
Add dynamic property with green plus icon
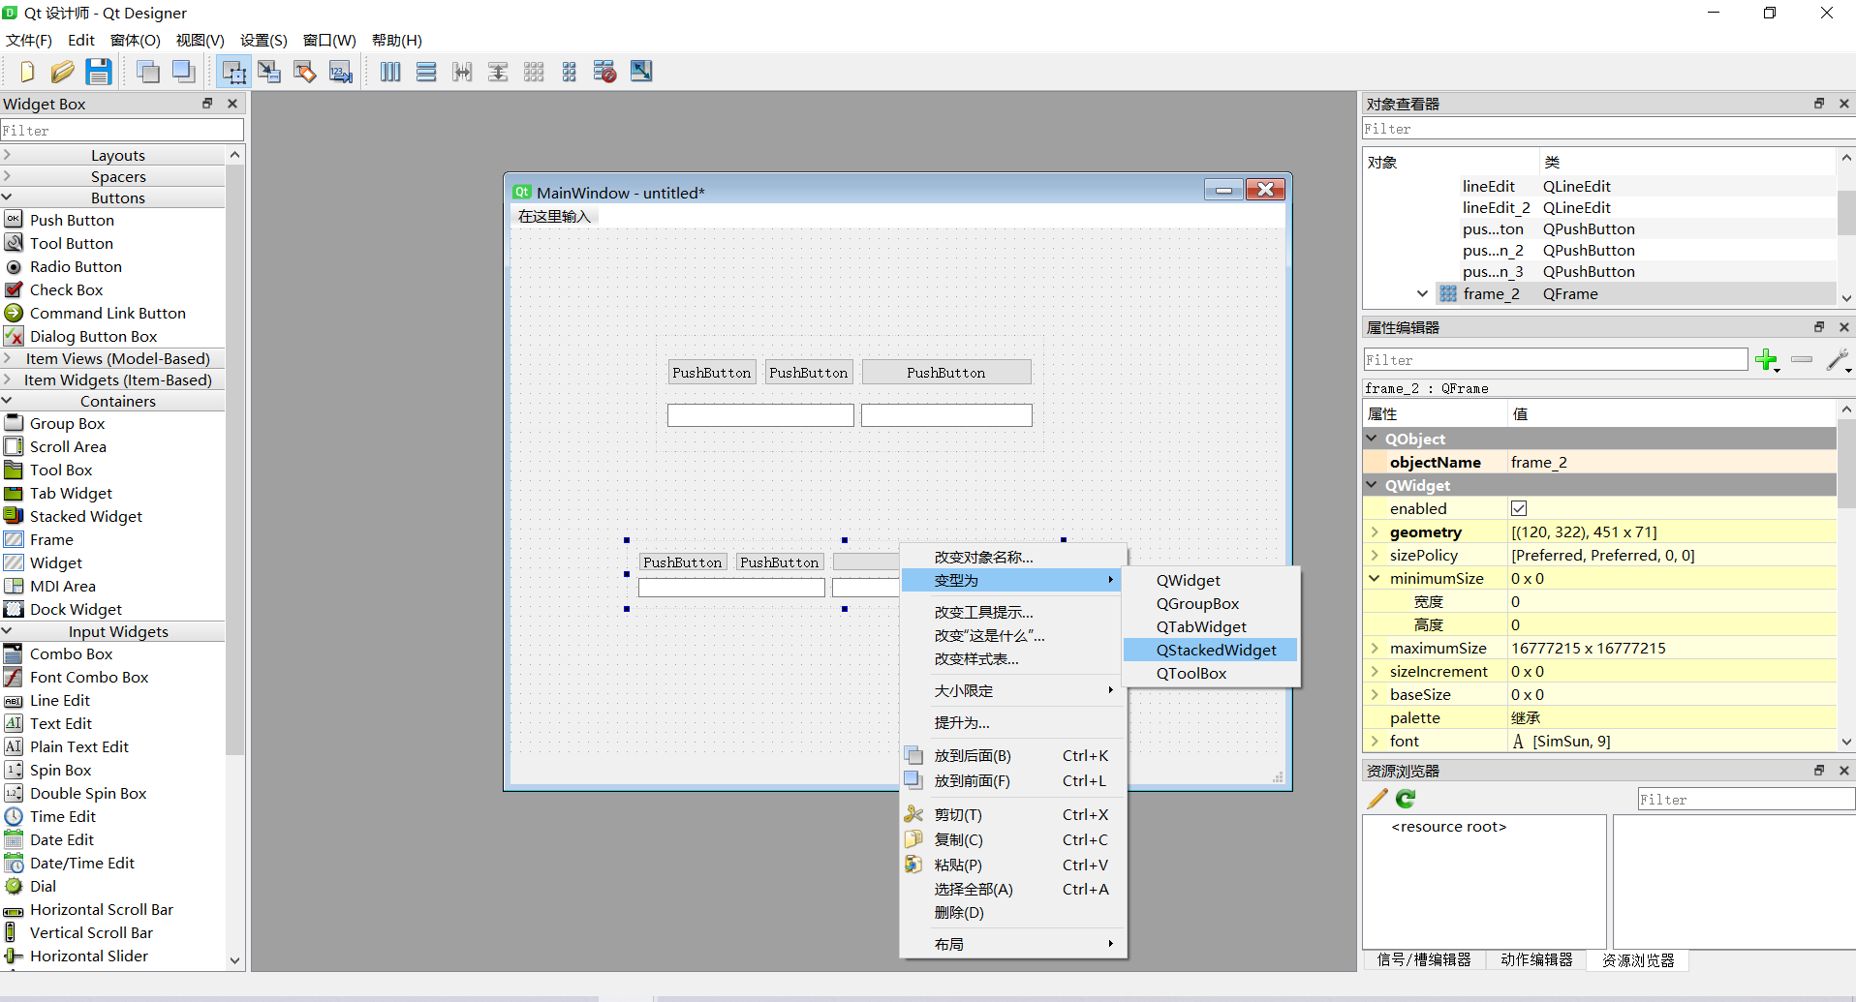click(1767, 360)
